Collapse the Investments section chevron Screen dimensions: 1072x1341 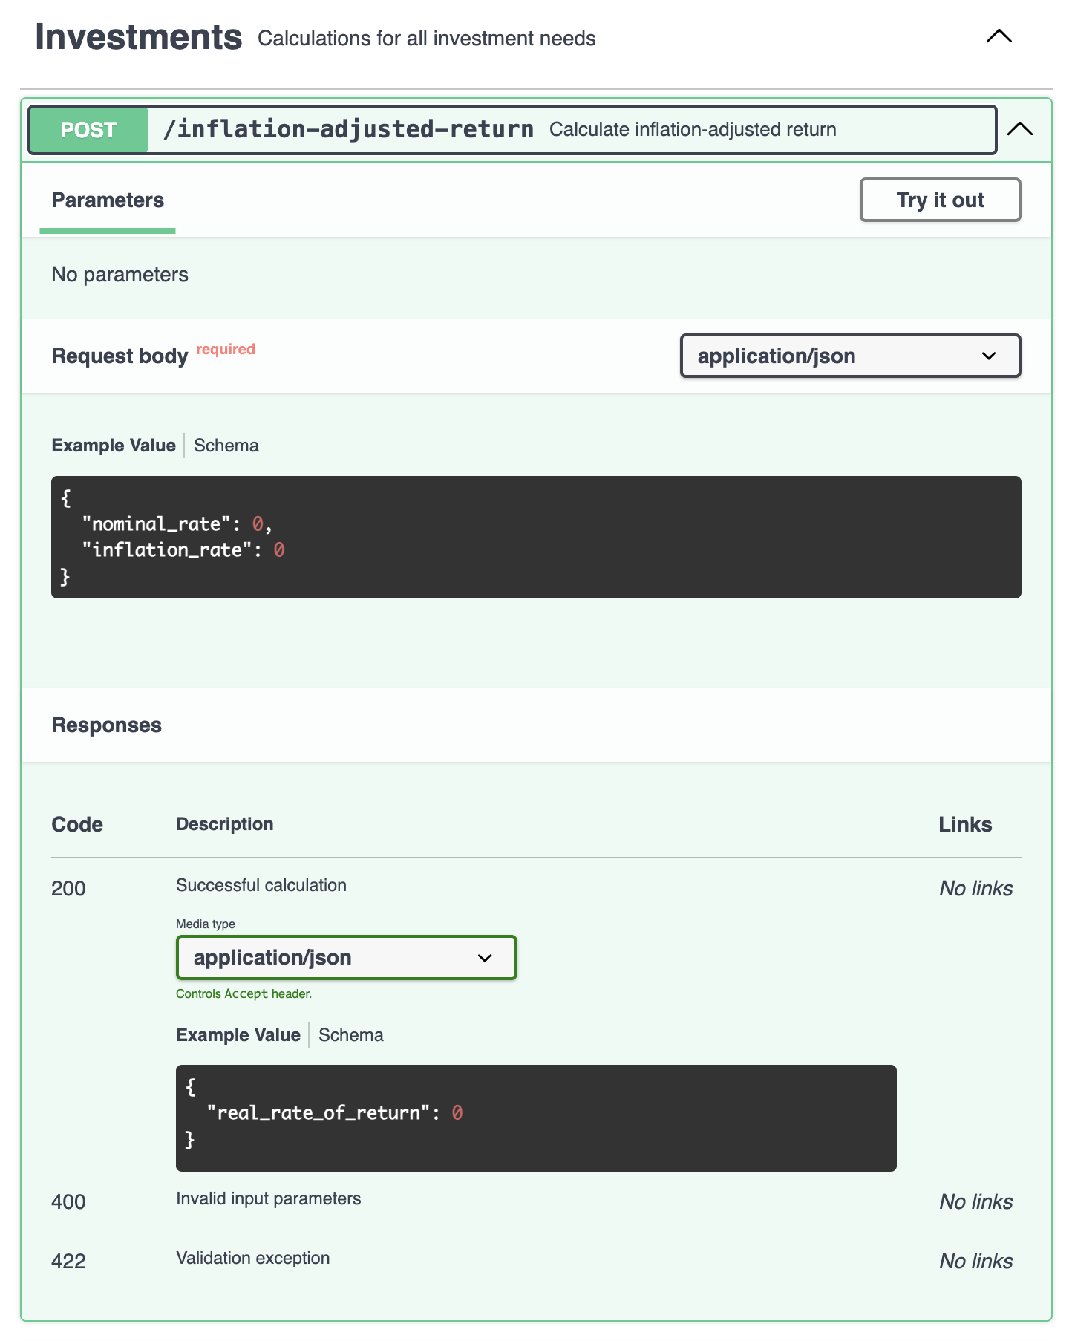point(999,36)
